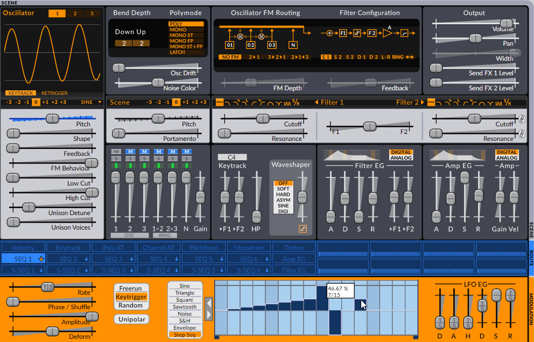Shift step sequence left with the upper arrow
Screen dimensions: 534x342
tap(209, 303)
